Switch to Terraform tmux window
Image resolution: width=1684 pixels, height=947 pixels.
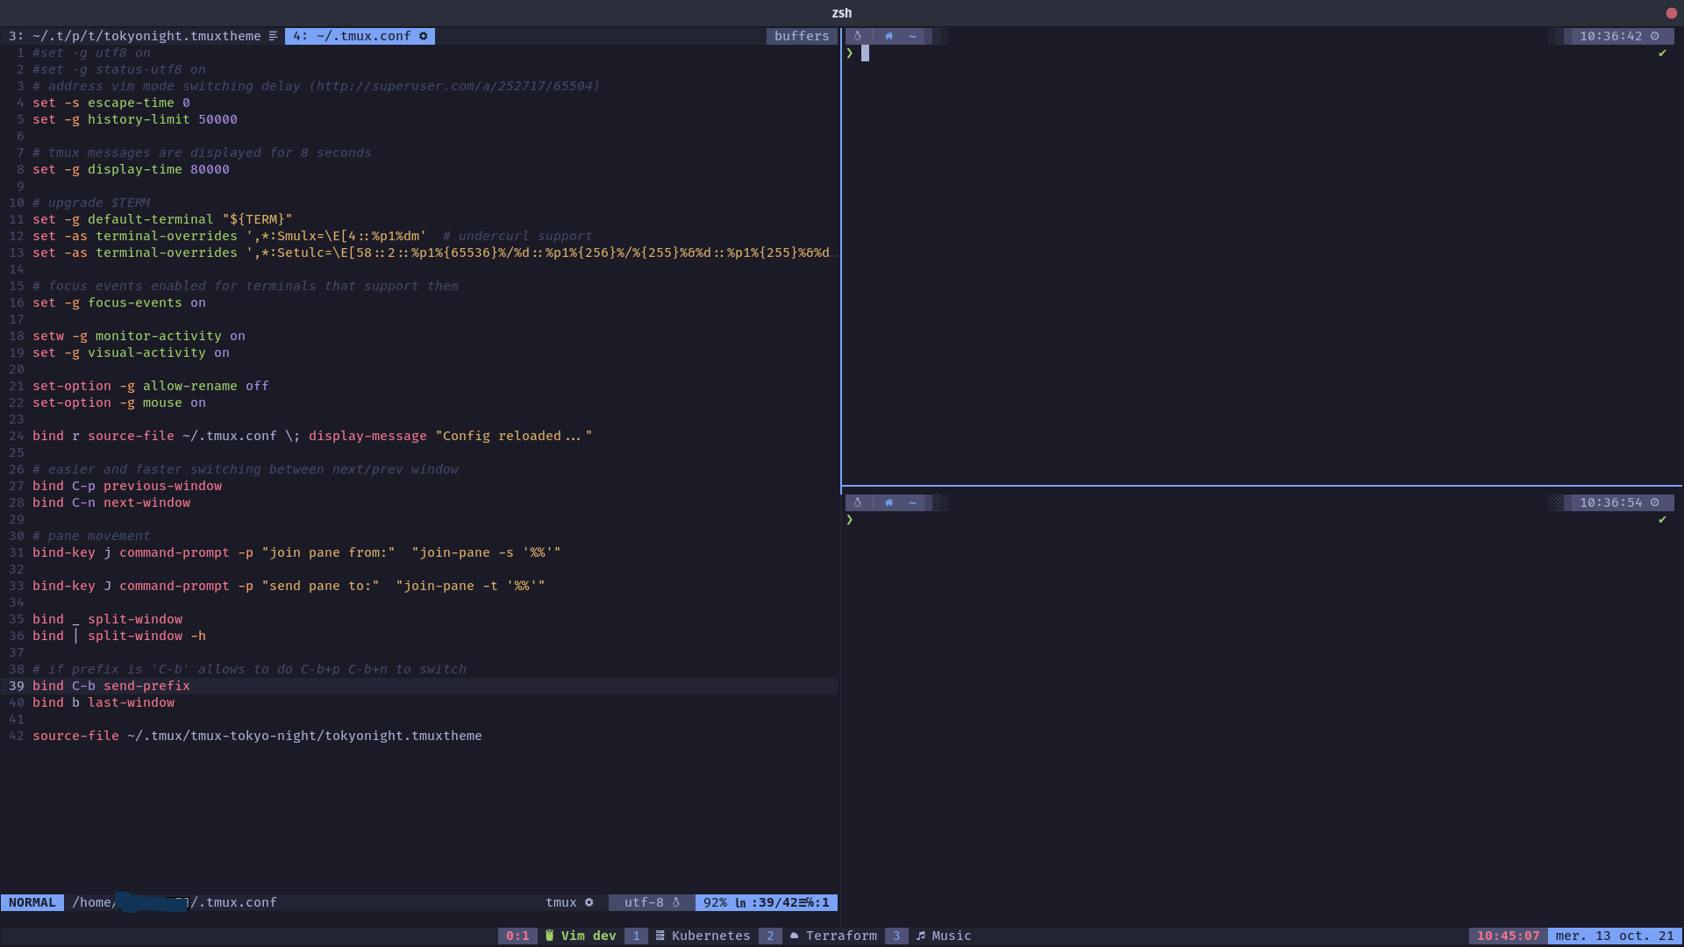[x=840, y=936]
